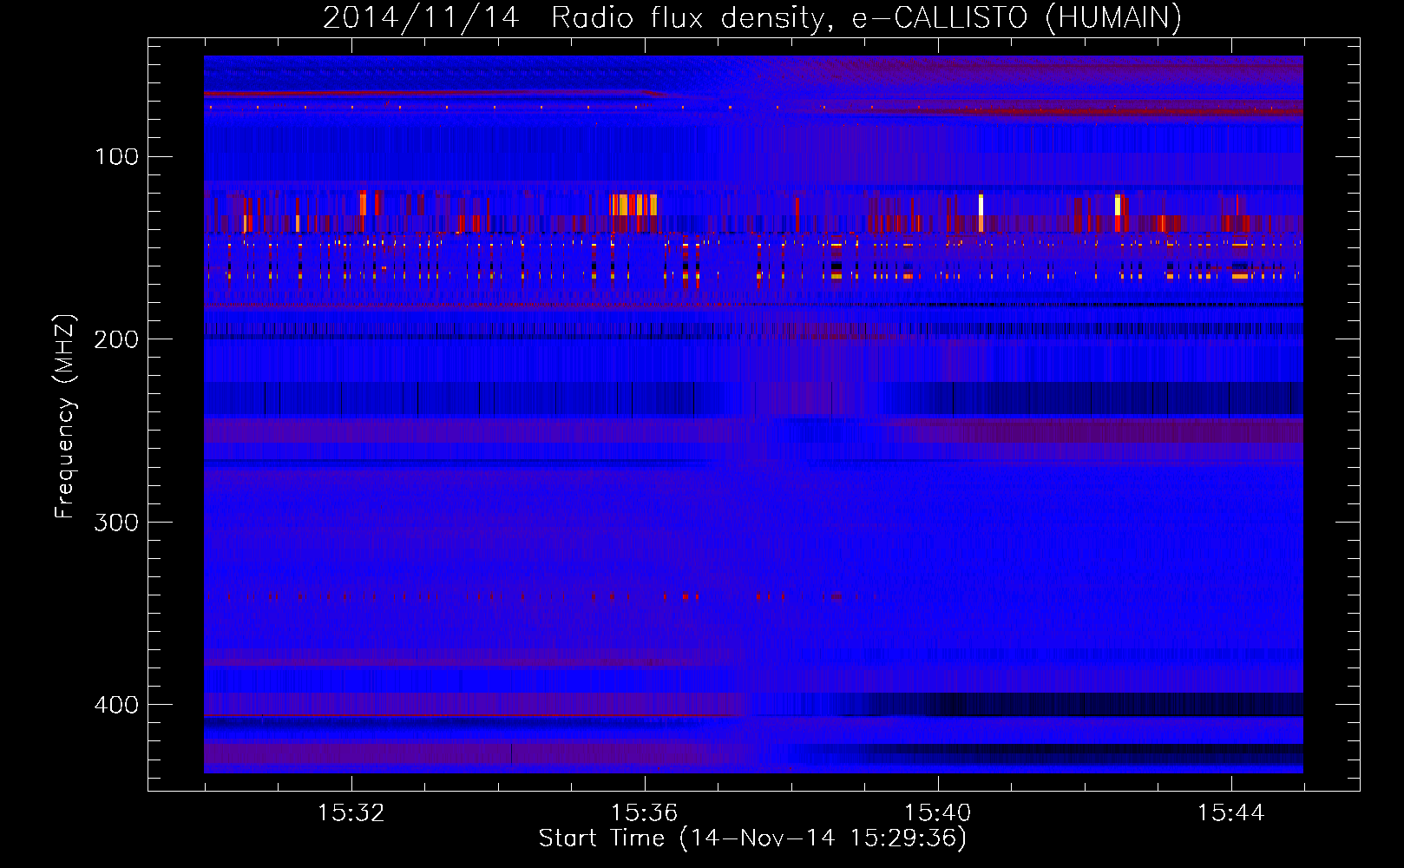The image size is (1404, 868).
Task: Click the 15:36 time tick label
Action: click(x=645, y=813)
